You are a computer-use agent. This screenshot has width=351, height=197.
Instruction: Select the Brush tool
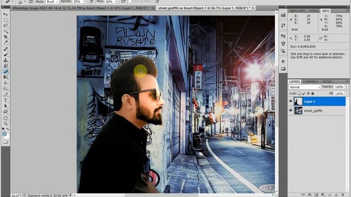[x=5, y=55]
